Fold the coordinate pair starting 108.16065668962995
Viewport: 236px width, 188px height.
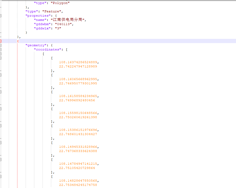click(x=1, y=75)
